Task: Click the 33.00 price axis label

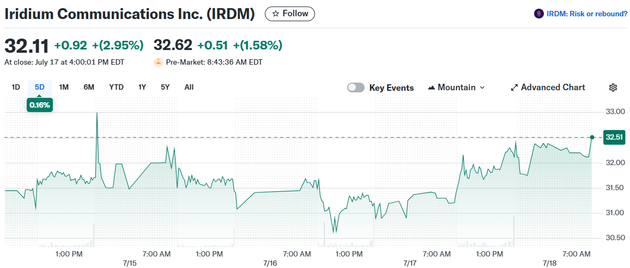Action: pos(615,111)
